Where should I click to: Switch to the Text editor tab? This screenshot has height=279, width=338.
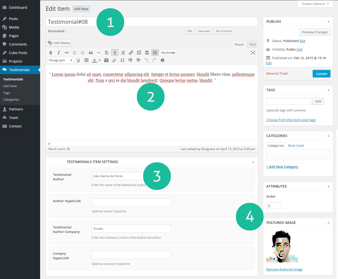click(252, 44)
